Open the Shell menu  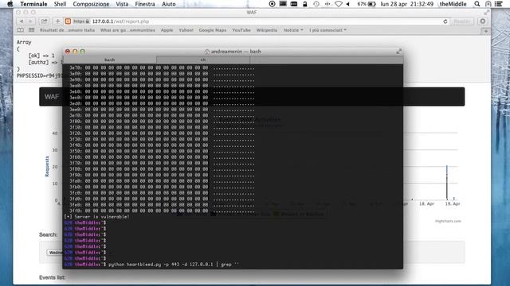click(60, 4)
